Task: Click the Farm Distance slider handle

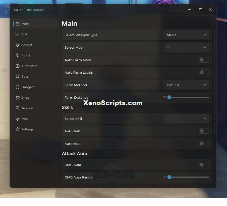Action: click(169, 97)
